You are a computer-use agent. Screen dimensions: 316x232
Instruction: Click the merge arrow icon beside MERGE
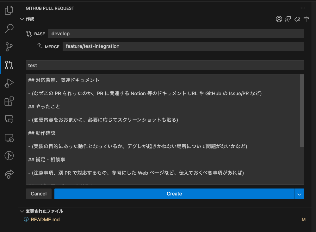point(40,46)
